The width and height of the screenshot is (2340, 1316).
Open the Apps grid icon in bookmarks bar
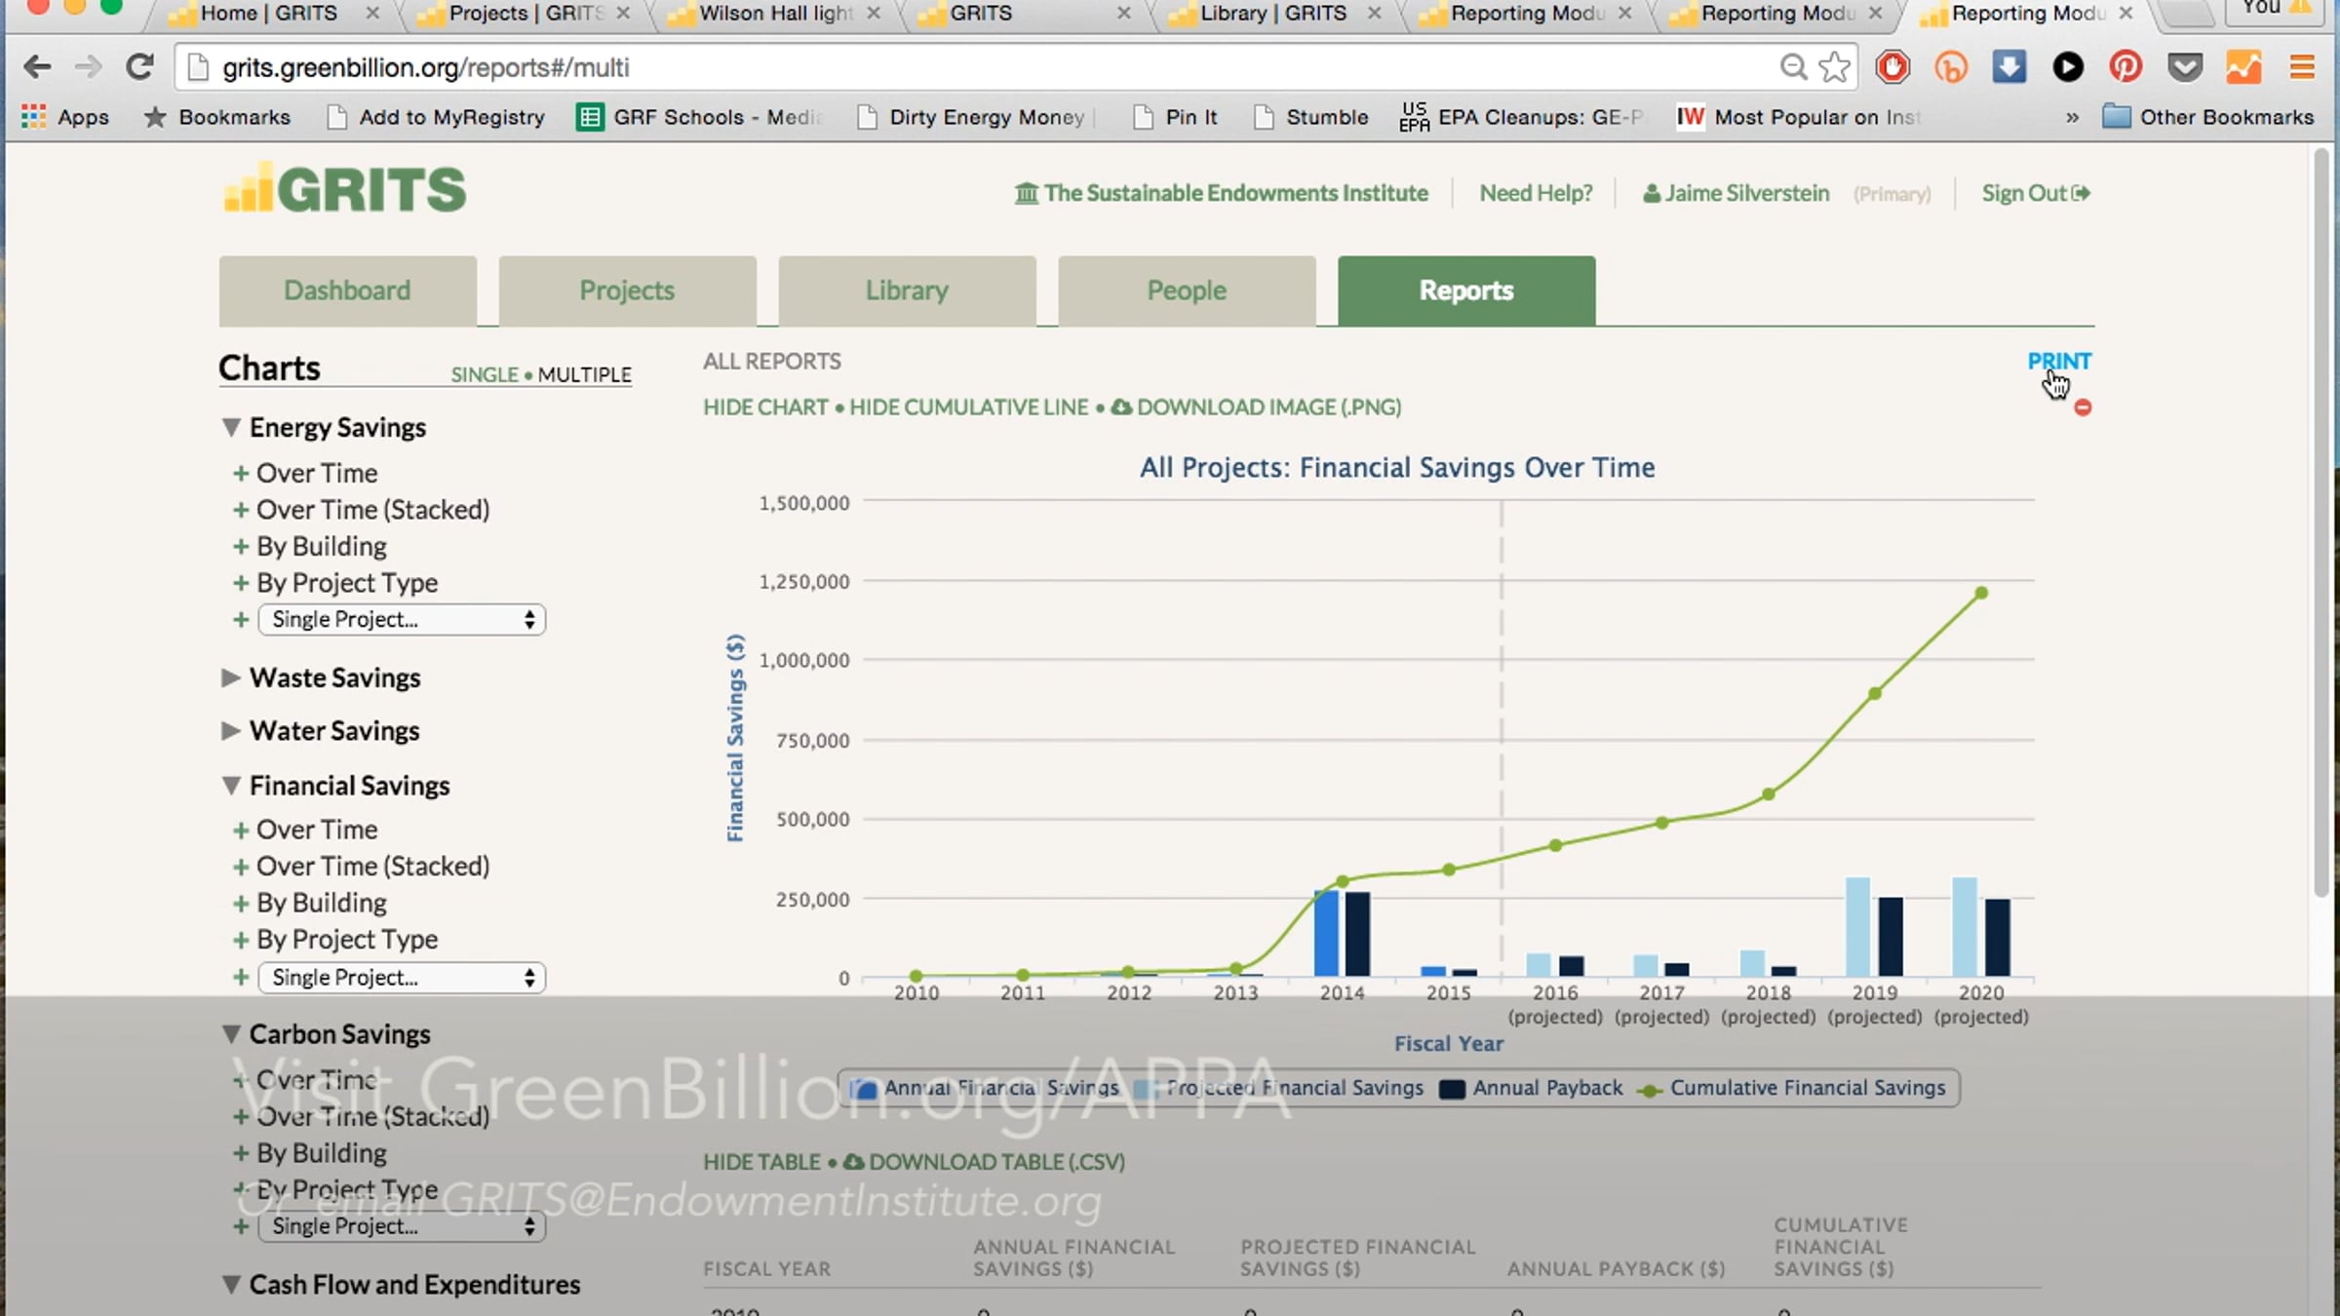click(x=34, y=117)
